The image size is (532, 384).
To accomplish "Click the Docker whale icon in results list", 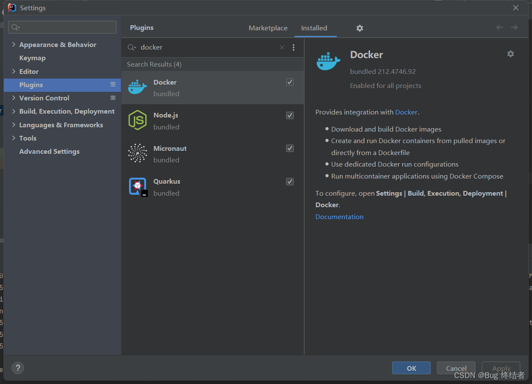I will [137, 87].
